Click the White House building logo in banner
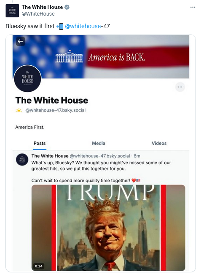This screenshot has width=201, height=277. point(69,56)
